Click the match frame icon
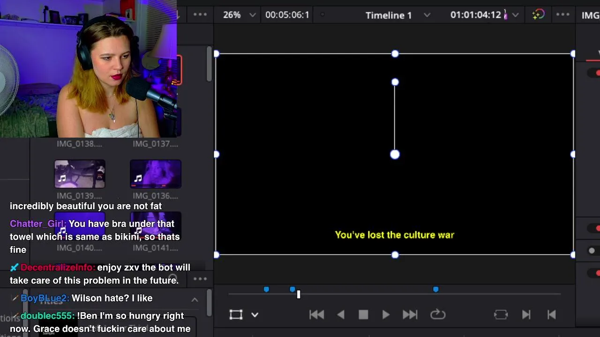Viewport: 600px width, 337px height. tap(501, 315)
